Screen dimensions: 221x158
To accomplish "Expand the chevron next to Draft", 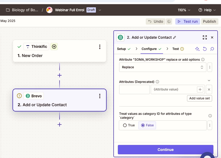I will [x=100, y=10].
